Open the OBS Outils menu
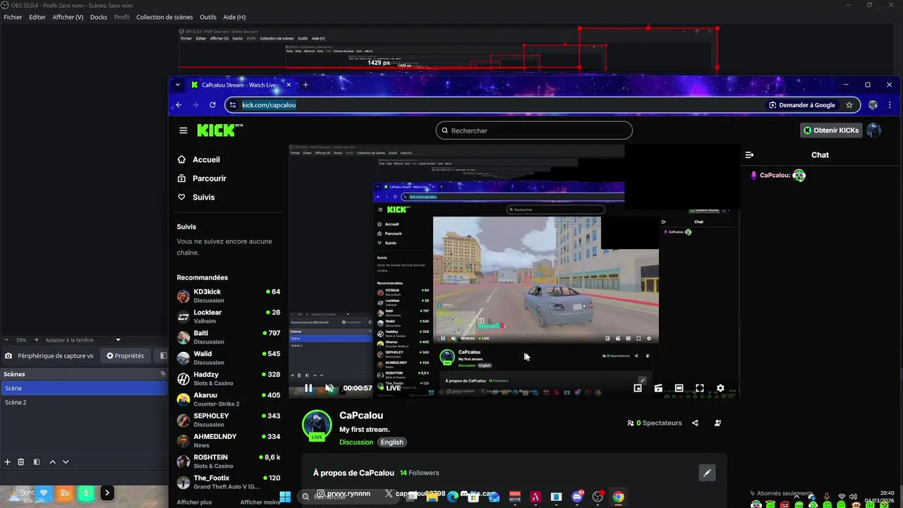The image size is (903, 508). (x=208, y=17)
